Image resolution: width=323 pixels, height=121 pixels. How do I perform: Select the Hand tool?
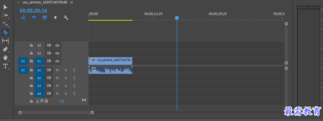pos(5,58)
